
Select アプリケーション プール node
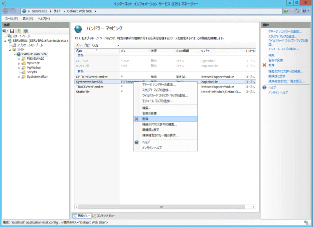[30, 45]
